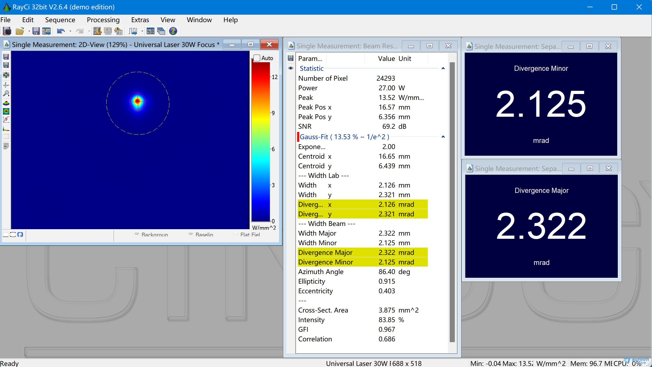Open the Undo history dropdown arrow
The image size is (652, 367).
click(x=70, y=31)
